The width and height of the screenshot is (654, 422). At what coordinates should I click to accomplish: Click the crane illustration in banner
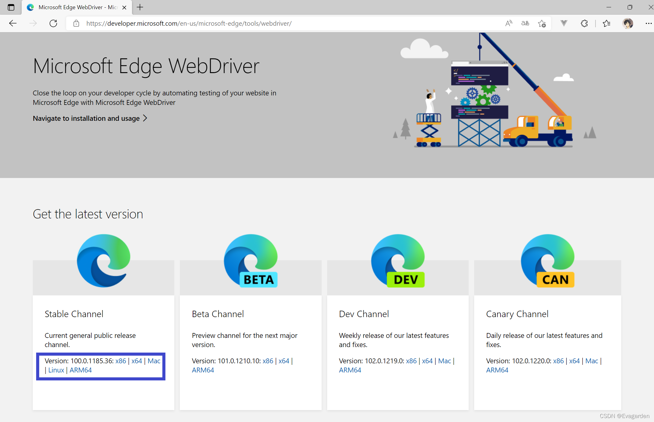pyautogui.click(x=495, y=90)
